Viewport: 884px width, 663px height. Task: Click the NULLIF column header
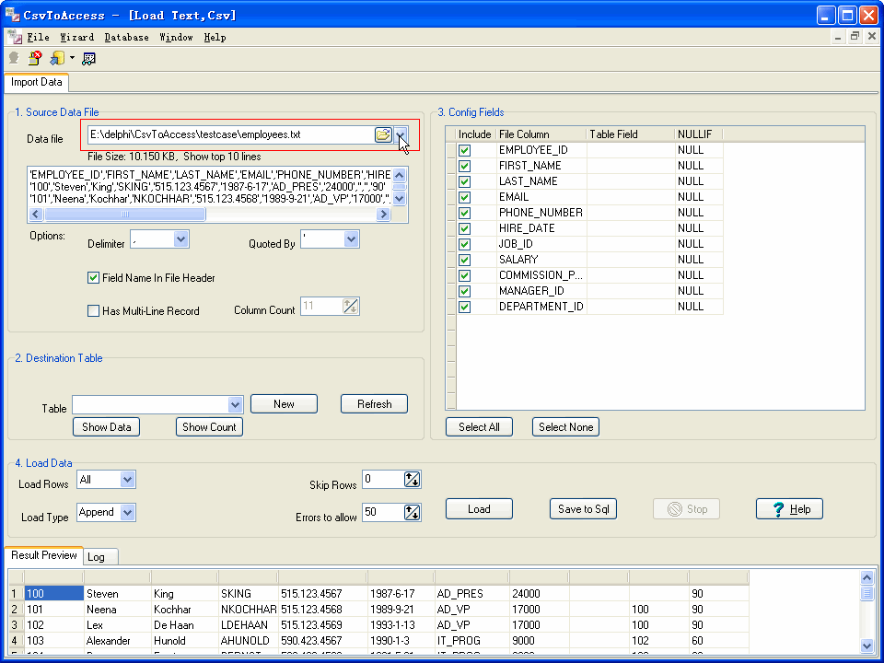point(699,134)
